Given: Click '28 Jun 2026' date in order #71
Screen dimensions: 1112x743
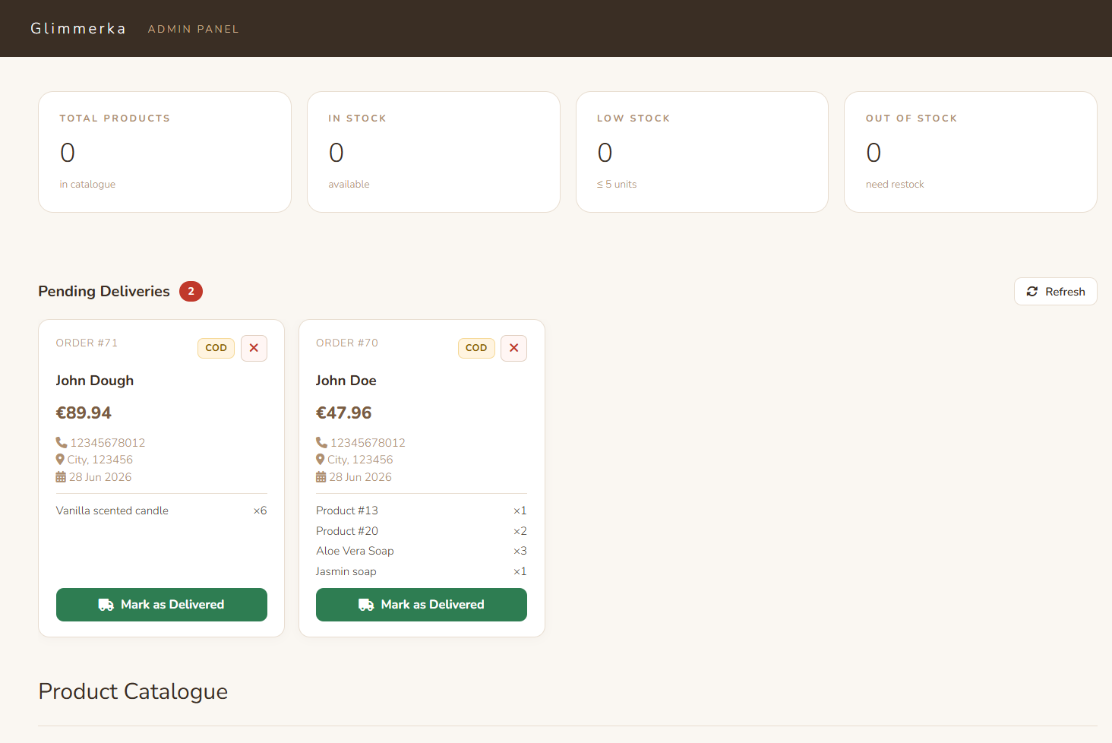Looking at the screenshot, I should (x=100, y=477).
